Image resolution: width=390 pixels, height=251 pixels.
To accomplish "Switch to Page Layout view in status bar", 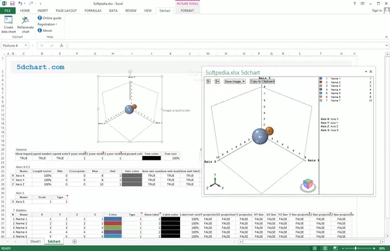I will click(x=325, y=248).
